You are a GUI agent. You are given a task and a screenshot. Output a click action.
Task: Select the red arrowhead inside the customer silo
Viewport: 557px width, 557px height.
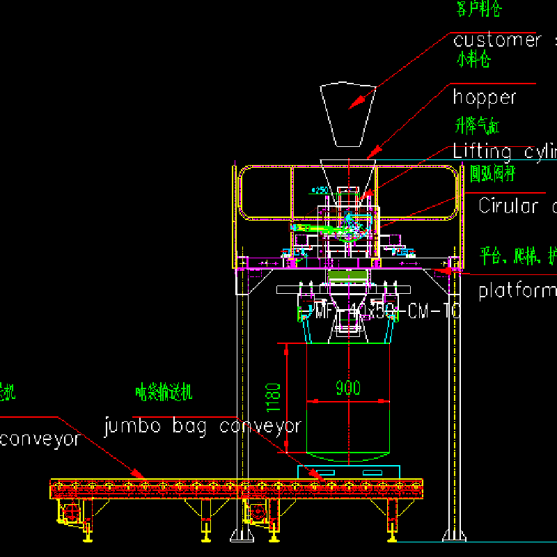click(x=356, y=102)
